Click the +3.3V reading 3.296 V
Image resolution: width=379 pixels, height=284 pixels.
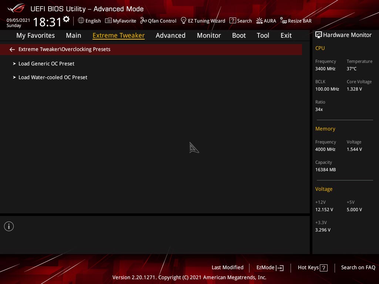coord(323,230)
